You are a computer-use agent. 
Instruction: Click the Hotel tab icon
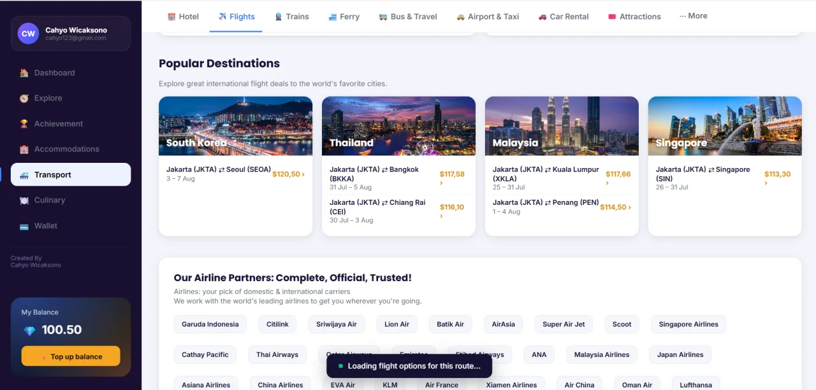point(171,17)
